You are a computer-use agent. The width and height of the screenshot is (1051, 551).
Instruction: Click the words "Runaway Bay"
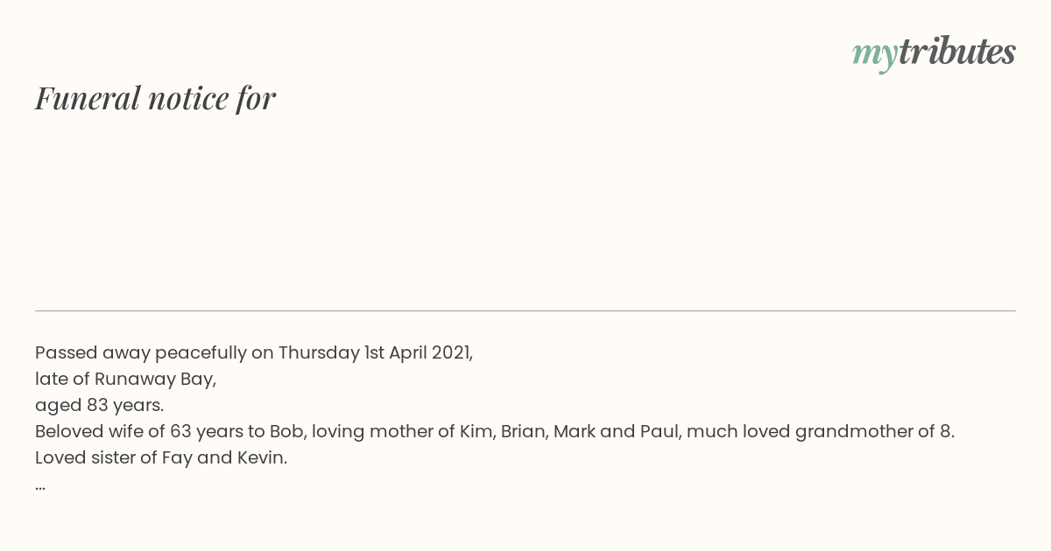point(152,379)
